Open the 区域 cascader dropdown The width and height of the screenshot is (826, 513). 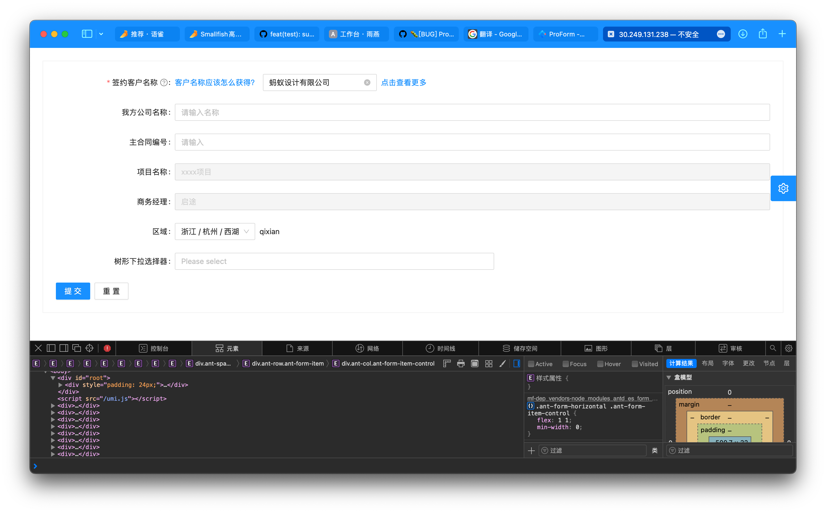[214, 231]
